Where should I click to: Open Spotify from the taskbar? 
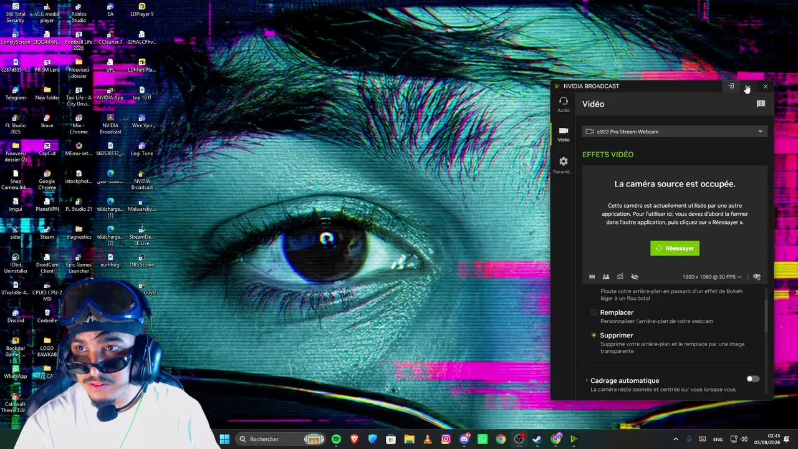337,439
